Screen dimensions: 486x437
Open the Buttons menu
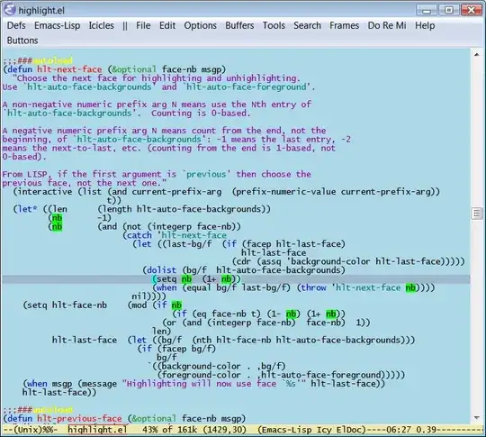coord(22,41)
